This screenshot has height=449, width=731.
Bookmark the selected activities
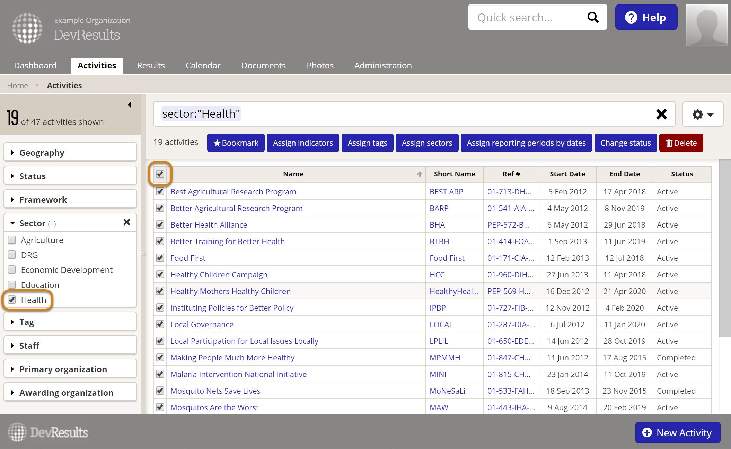point(236,143)
